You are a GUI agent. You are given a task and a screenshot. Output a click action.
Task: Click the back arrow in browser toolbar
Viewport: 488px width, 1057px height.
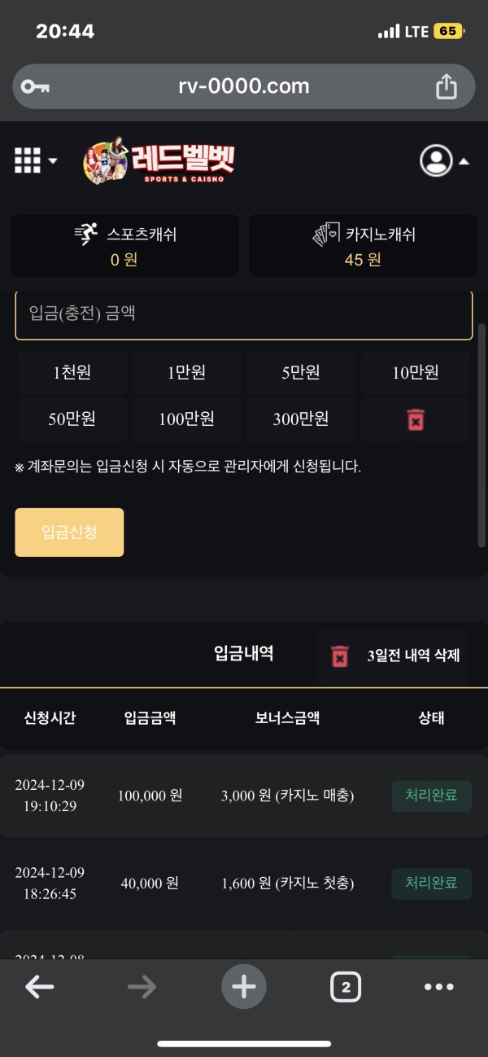pyautogui.click(x=39, y=986)
